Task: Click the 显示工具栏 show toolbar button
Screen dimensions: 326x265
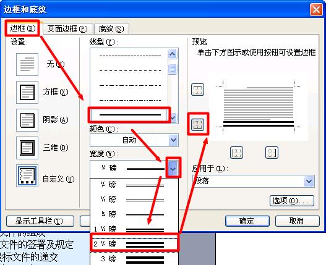Action: coord(40,221)
